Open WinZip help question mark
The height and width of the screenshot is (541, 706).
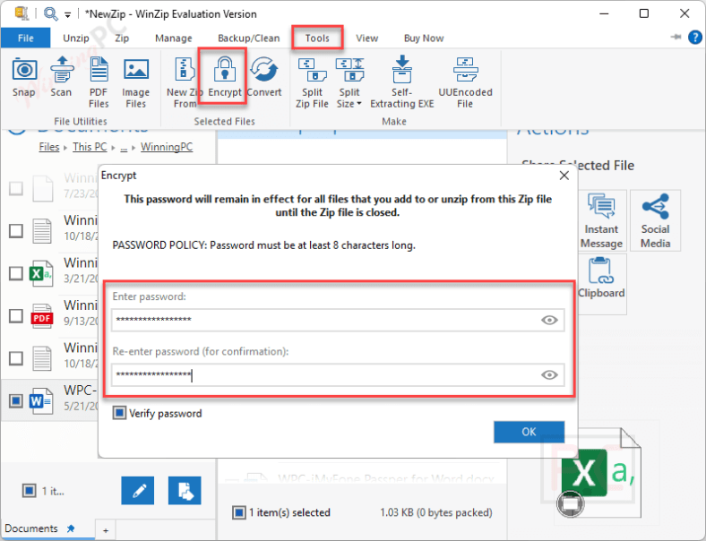tap(694, 38)
